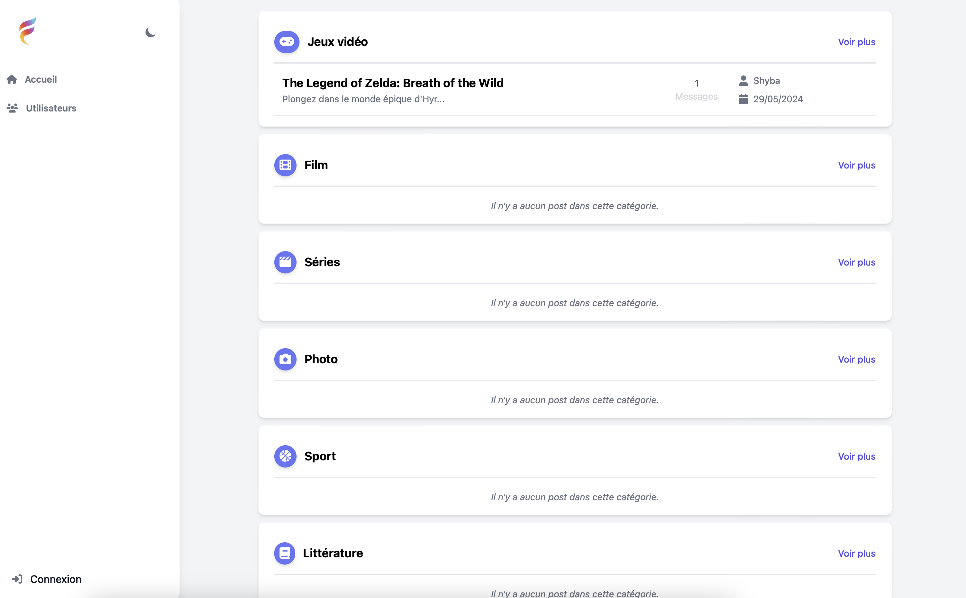This screenshot has height=598, width=966.
Task: Click the Photo category title
Action: tap(320, 359)
